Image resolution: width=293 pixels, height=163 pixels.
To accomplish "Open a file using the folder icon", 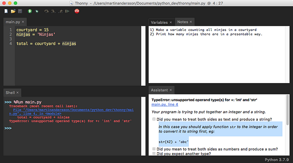I will [13, 11].
